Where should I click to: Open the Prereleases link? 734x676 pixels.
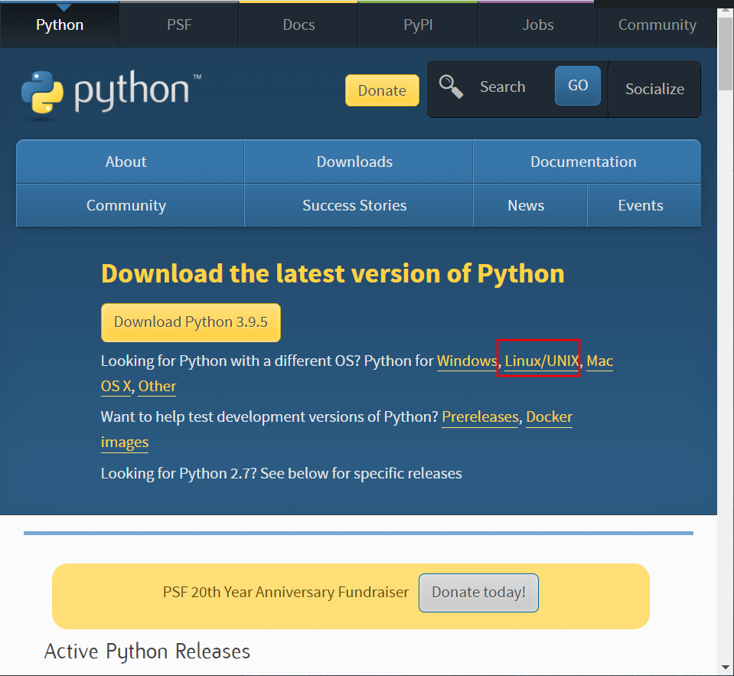click(x=481, y=416)
